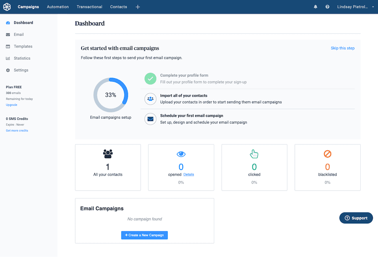The height and width of the screenshot is (257, 378).
Task: Open the Transactional tab
Action: [89, 7]
